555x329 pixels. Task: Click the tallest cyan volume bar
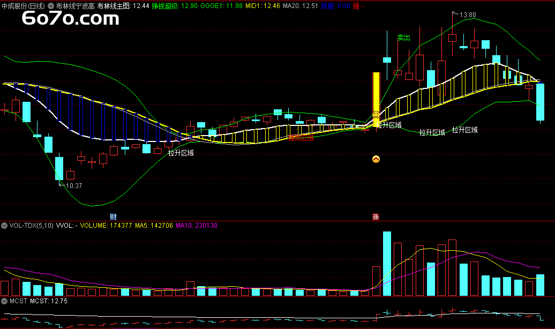pyautogui.click(x=387, y=264)
